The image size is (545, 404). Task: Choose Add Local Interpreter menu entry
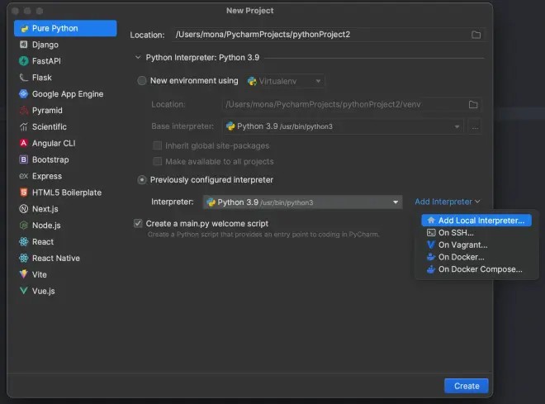pos(476,221)
